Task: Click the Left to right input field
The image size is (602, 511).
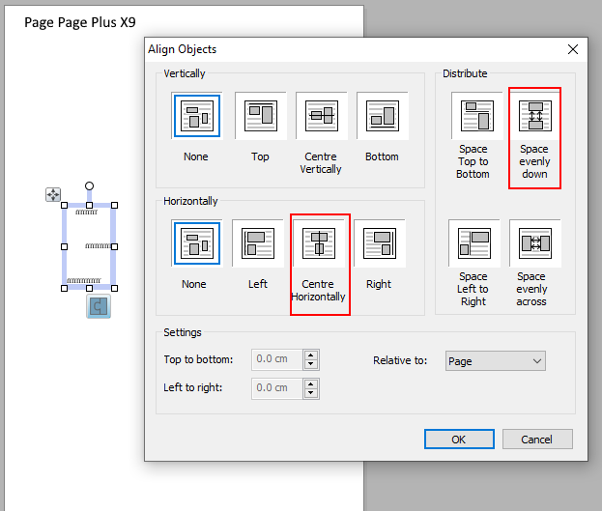Action: 277,388
